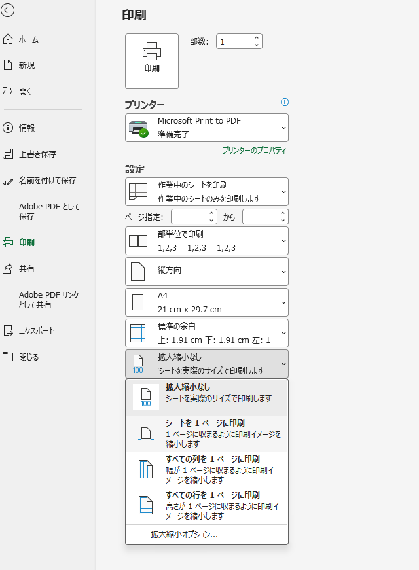The height and width of the screenshot is (570, 419).
Task: Decrease 部数 copies with down arrow
Action: 257,45
